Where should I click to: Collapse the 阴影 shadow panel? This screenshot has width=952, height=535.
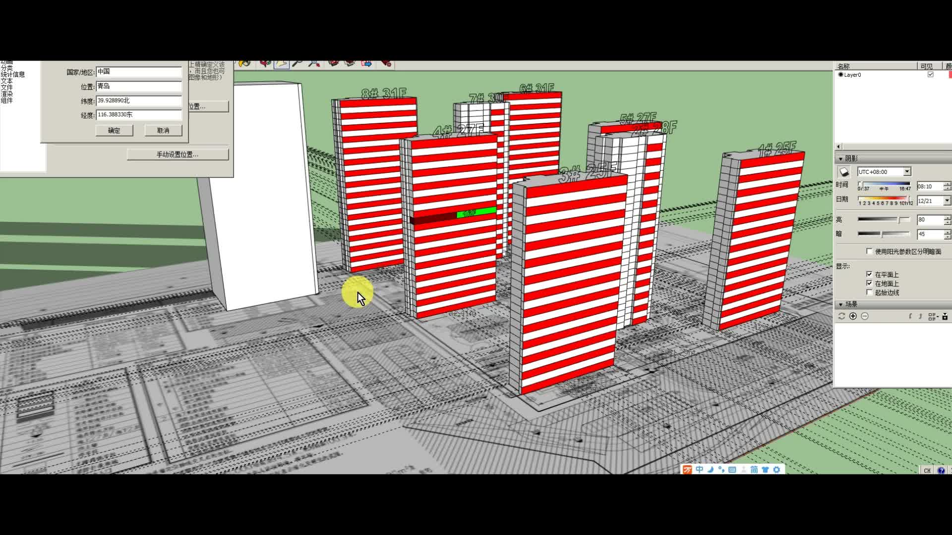pyautogui.click(x=841, y=159)
